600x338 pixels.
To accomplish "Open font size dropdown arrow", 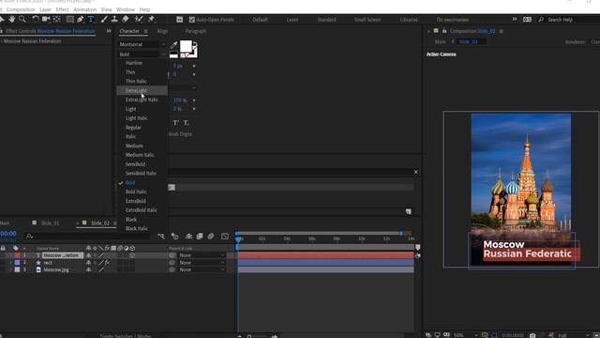I will 194,66.
